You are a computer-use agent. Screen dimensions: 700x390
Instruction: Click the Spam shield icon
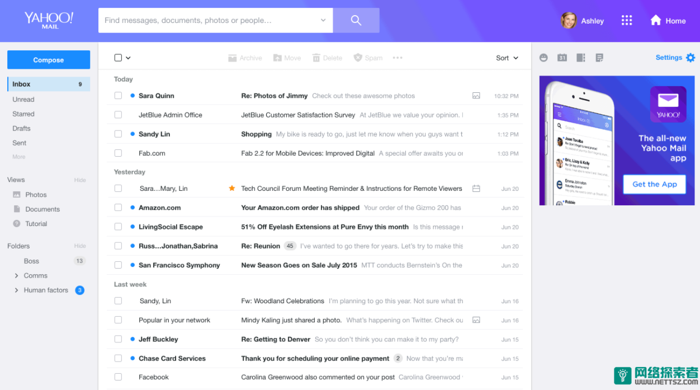click(358, 58)
